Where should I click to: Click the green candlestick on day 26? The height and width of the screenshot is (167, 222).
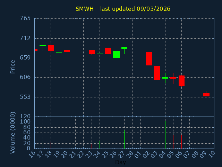[116, 54]
